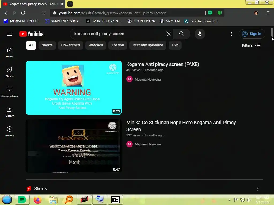This screenshot has width=274, height=205.
Task: Open the file explorer taskbar icon
Action: (x=53, y=200)
